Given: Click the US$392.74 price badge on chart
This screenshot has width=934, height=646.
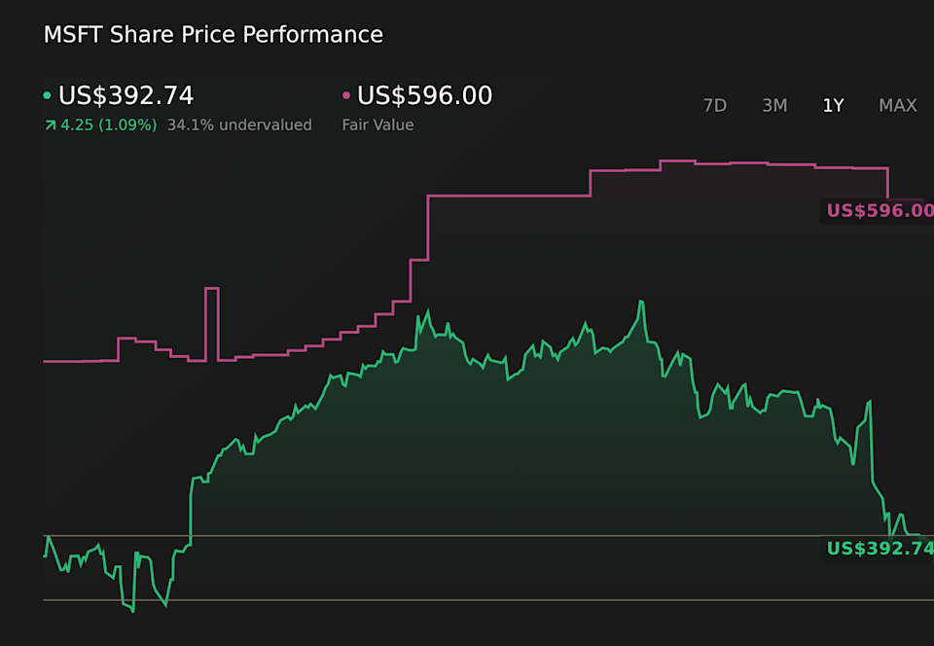Looking at the screenshot, I should click(877, 550).
